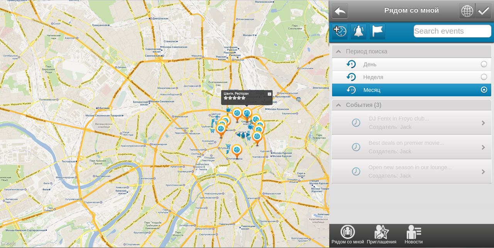Select the Неделя search period radio
The height and width of the screenshot is (248, 494).
484,77
